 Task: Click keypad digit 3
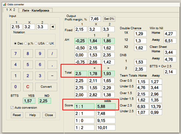(40, 76)
